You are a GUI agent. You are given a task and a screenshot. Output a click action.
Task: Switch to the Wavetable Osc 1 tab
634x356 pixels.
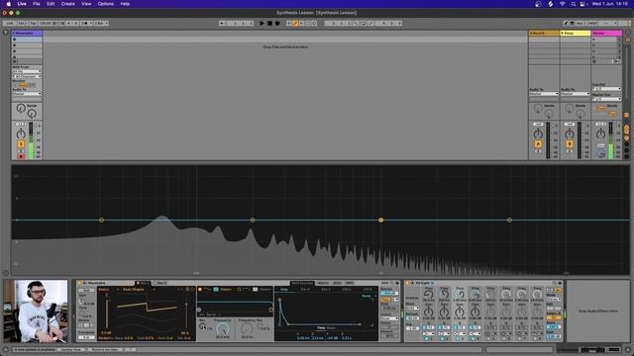tap(143, 284)
